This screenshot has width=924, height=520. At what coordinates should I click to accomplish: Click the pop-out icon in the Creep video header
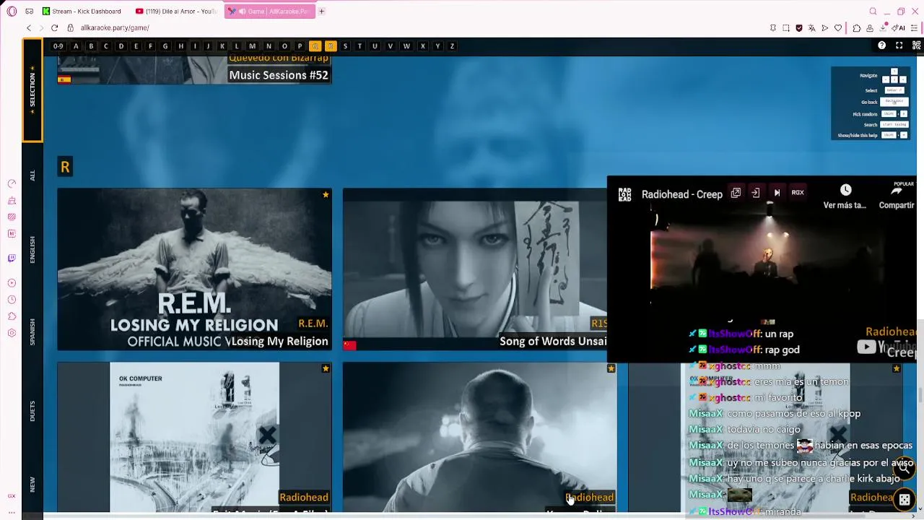pos(736,193)
